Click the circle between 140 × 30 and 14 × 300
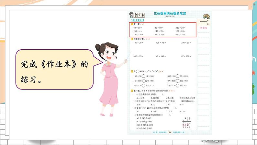The image size is (257, 145). click(x=143, y=76)
